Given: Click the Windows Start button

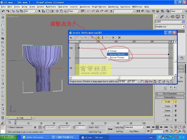Looking at the screenshot, I should click(9, 137).
